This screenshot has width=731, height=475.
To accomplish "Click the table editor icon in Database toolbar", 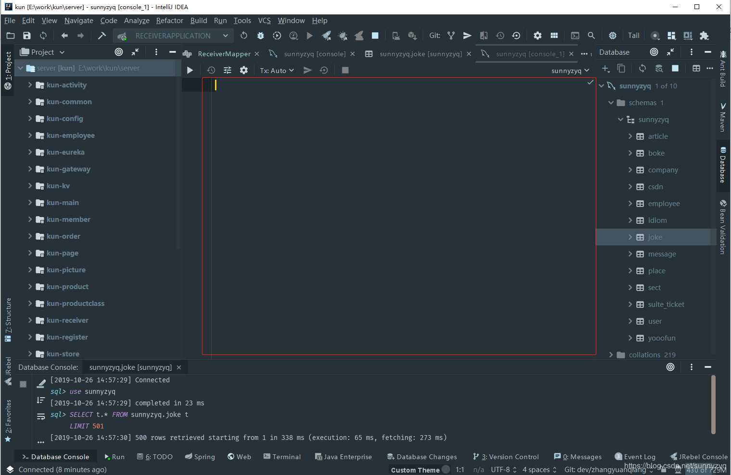I will point(696,69).
